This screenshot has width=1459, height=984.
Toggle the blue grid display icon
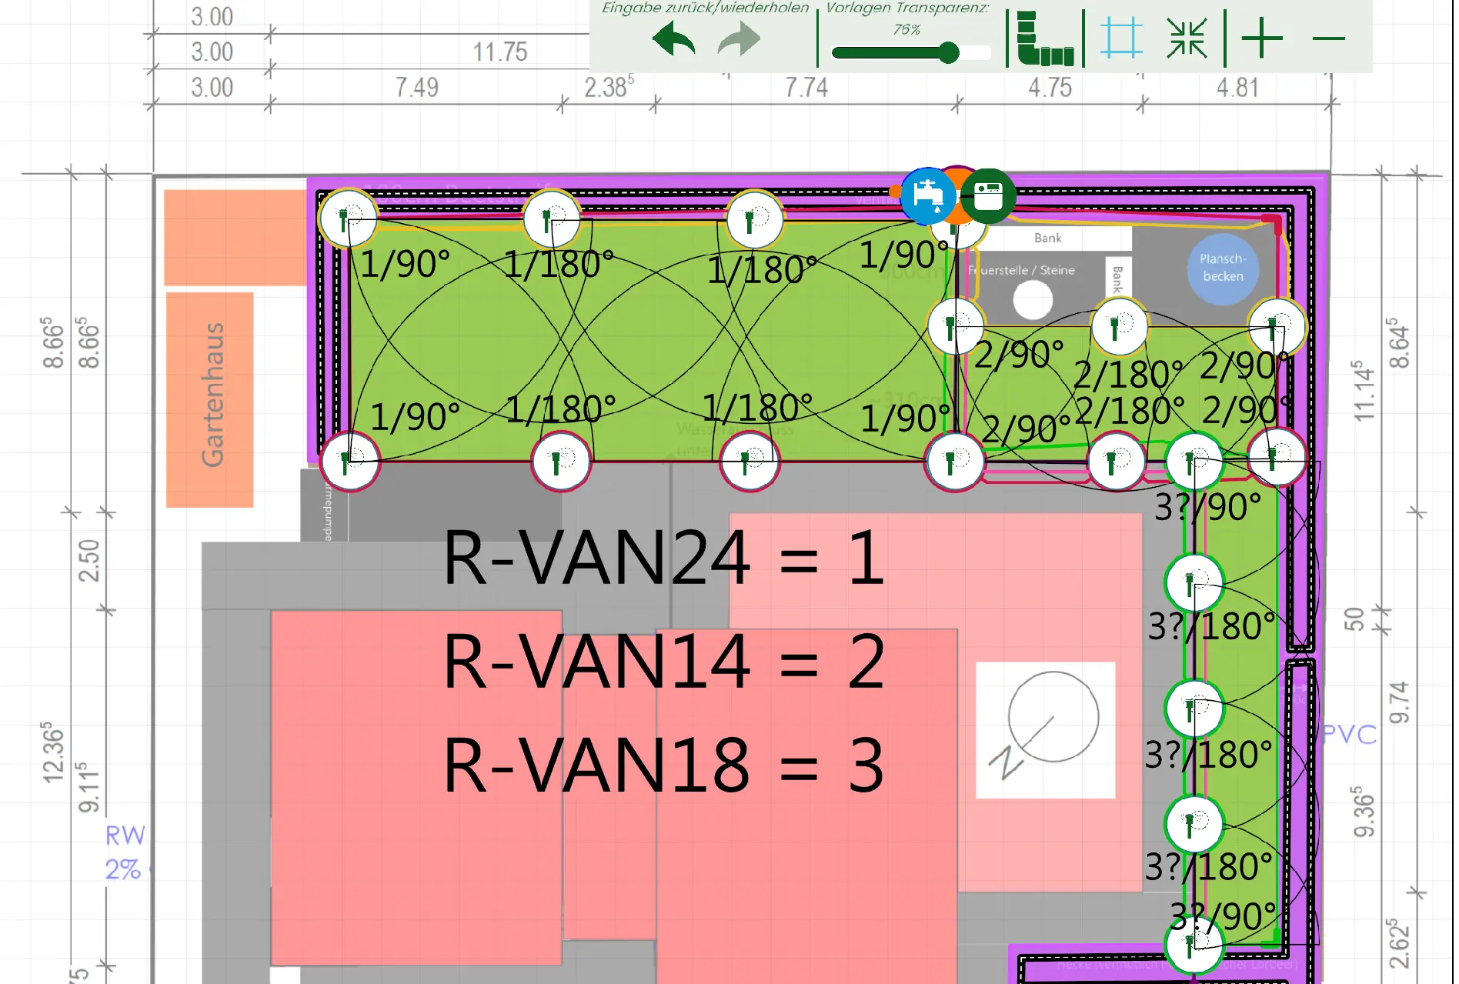(1120, 38)
